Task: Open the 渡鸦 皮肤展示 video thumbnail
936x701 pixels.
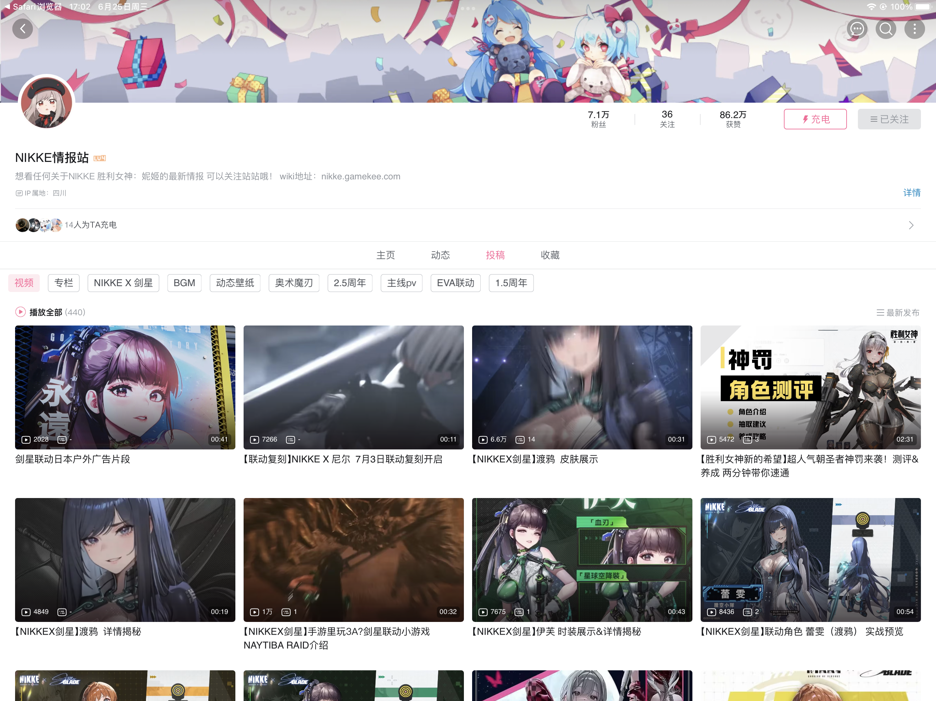Action: (x=582, y=387)
